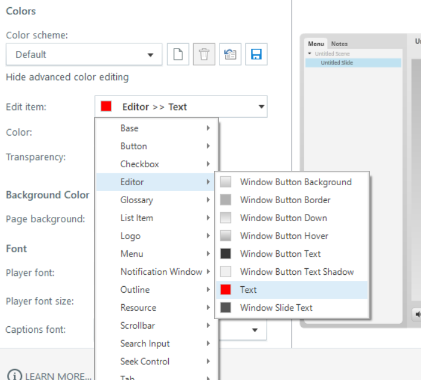The width and height of the screenshot is (421, 380).
Task: Click the volume icon in preview
Action: point(417,314)
